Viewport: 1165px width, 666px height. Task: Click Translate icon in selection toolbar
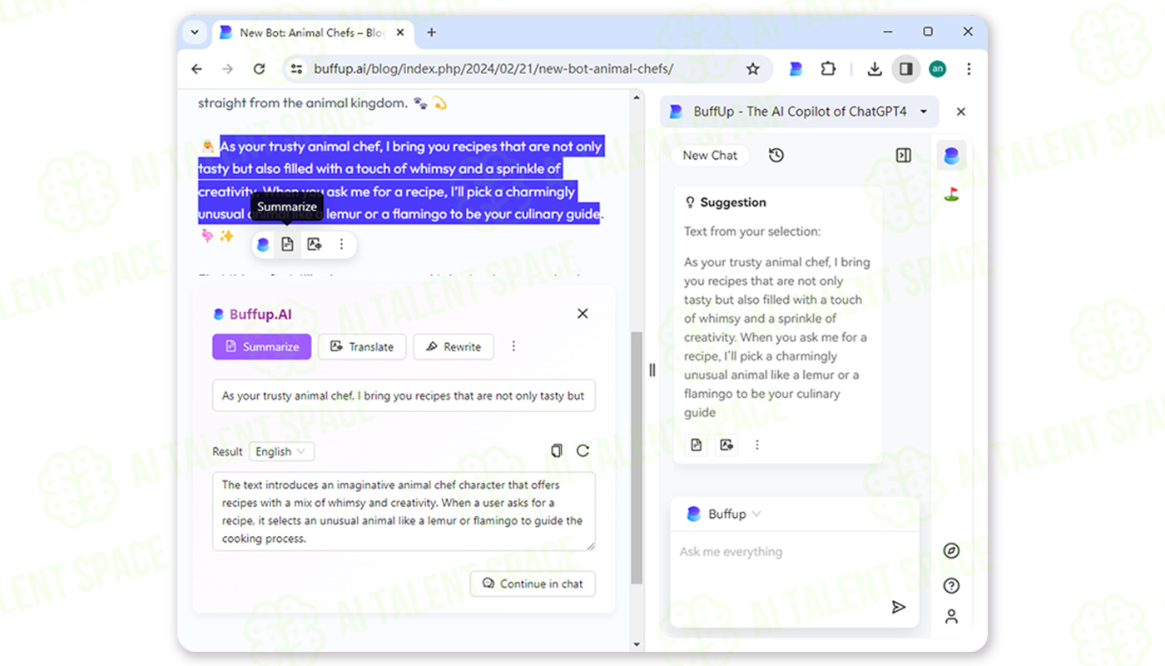tap(314, 245)
